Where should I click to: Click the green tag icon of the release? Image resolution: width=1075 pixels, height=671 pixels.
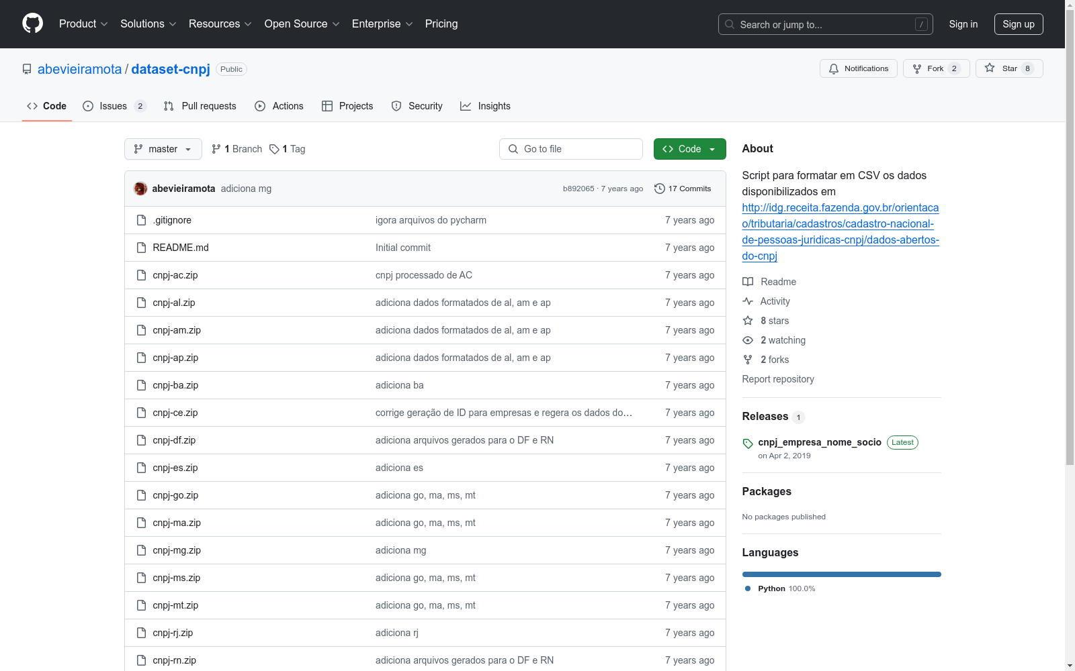pyautogui.click(x=748, y=444)
